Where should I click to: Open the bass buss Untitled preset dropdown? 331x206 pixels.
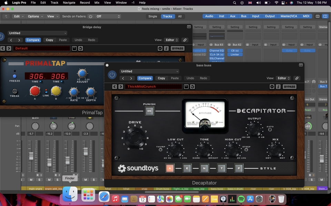pyautogui.click(x=149, y=71)
